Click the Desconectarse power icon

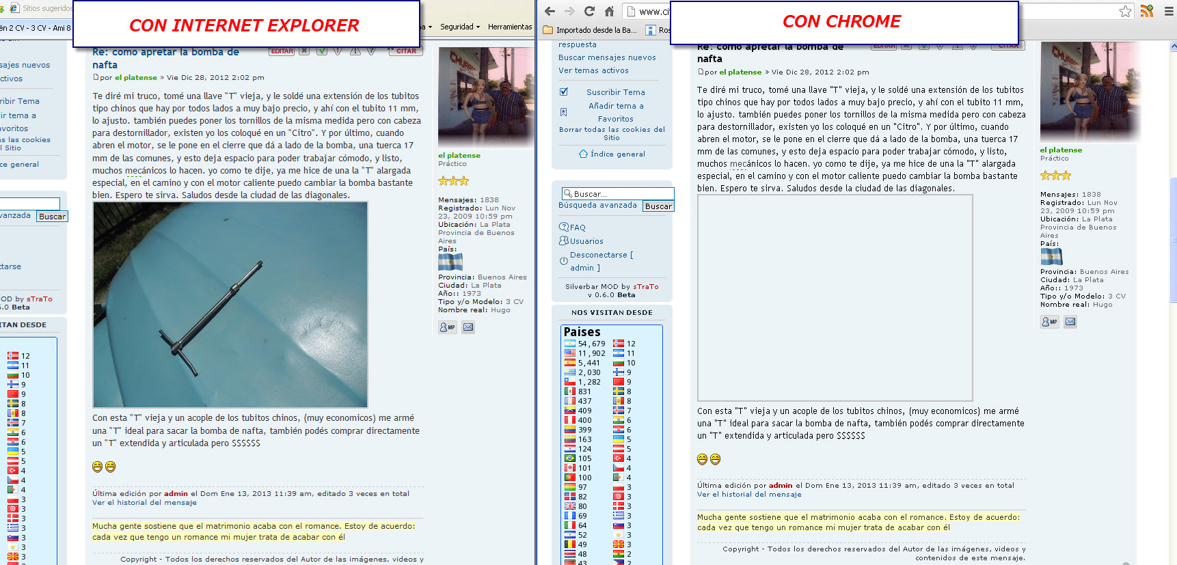pos(564,261)
